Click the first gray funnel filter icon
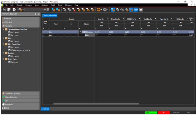This screenshot has height=115, width=196. pos(65,10)
